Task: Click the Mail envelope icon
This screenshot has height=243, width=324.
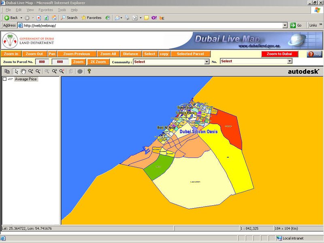Action: pyautogui.click(x=117, y=18)
